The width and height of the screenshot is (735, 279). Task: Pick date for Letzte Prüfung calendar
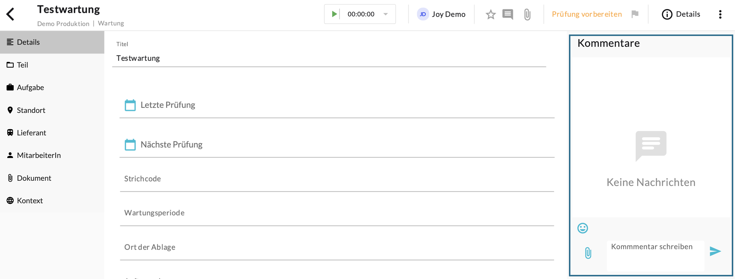[130, 105]
